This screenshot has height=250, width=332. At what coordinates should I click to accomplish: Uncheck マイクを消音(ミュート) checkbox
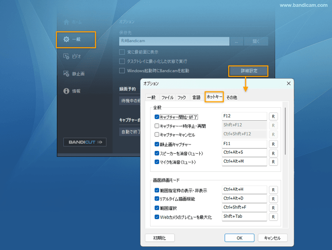157,162
